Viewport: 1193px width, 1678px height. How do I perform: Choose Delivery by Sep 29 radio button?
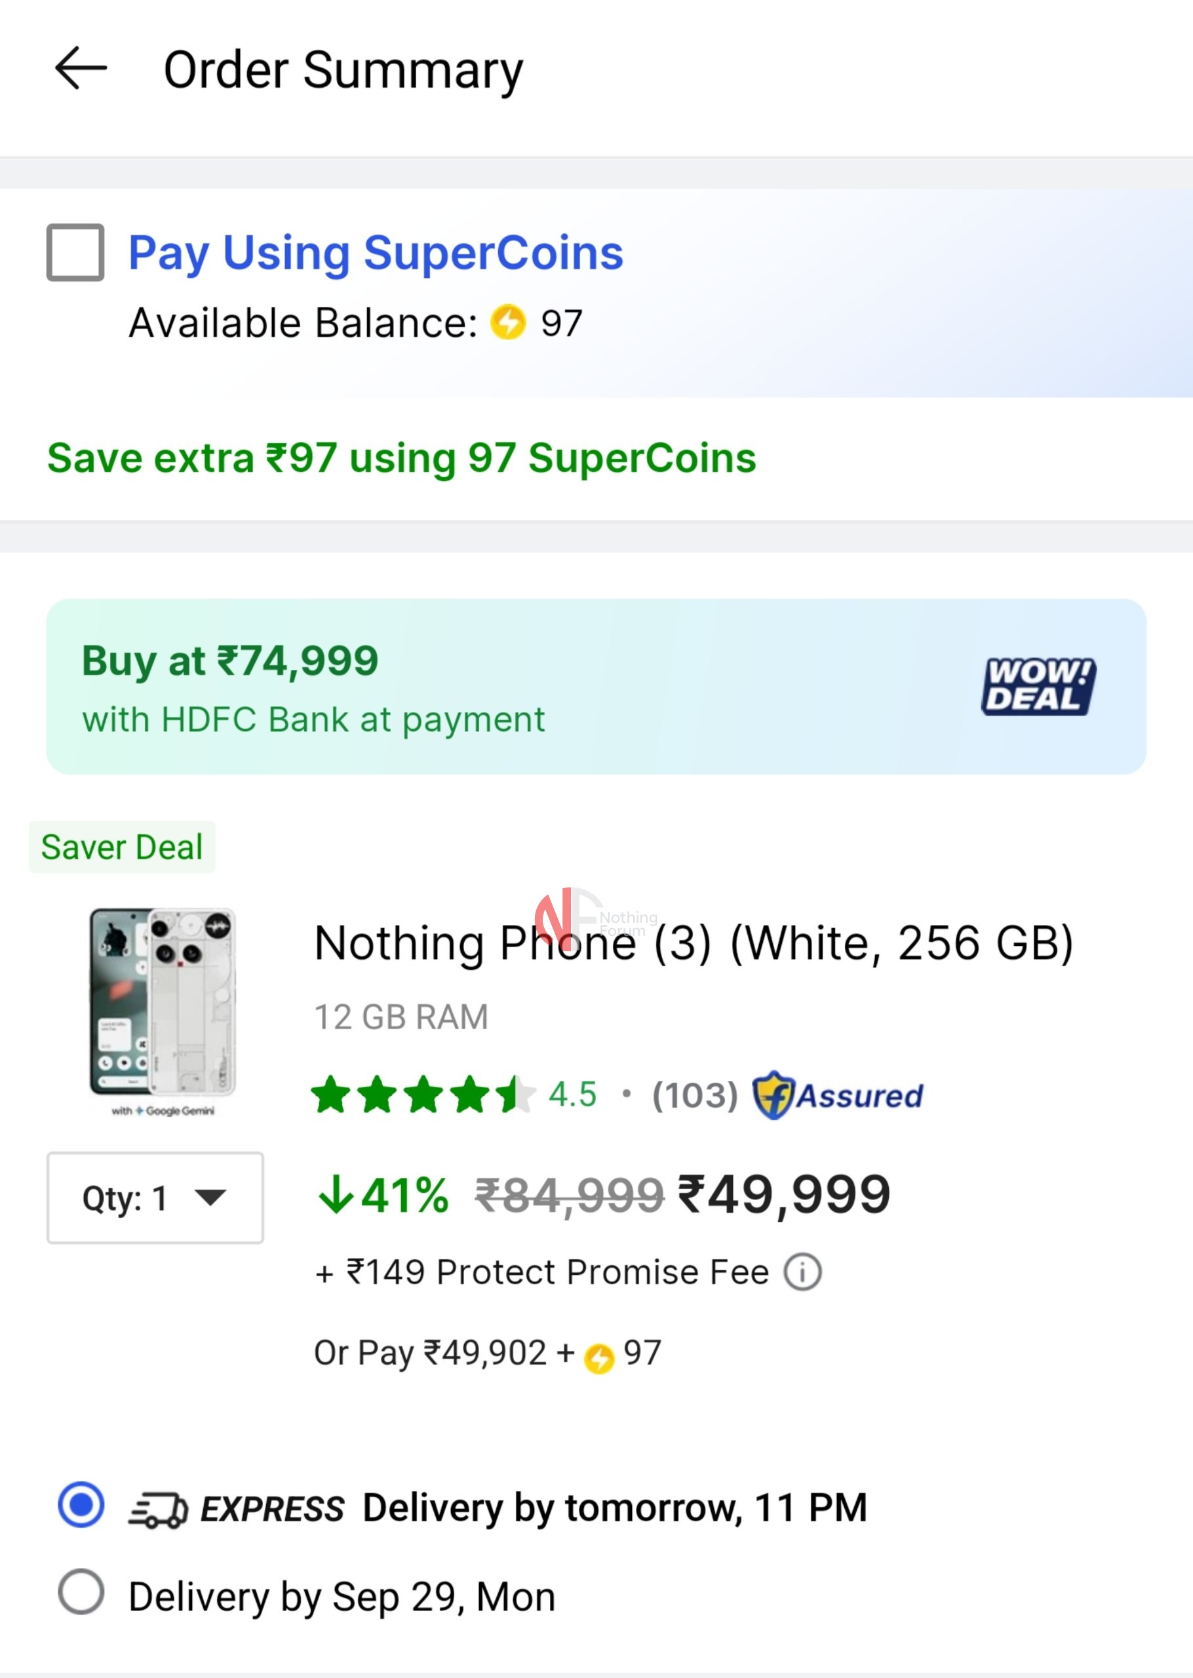point(81,1592)
